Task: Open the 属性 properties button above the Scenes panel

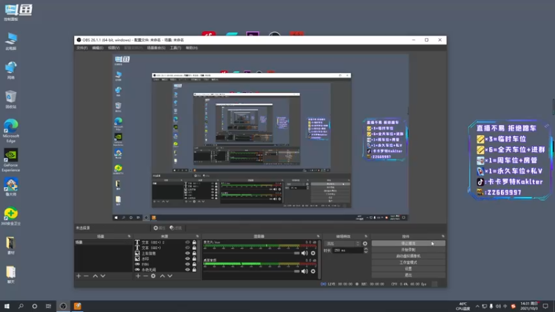Action: pyautogui.click(x=160, y=228)
